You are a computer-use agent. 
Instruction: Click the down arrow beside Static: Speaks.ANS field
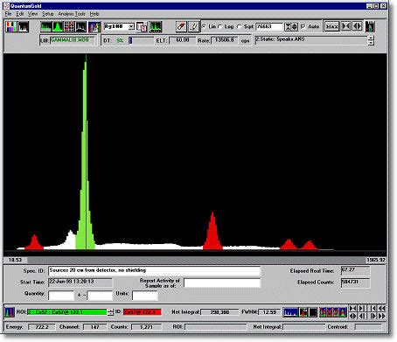pos(371,43)
